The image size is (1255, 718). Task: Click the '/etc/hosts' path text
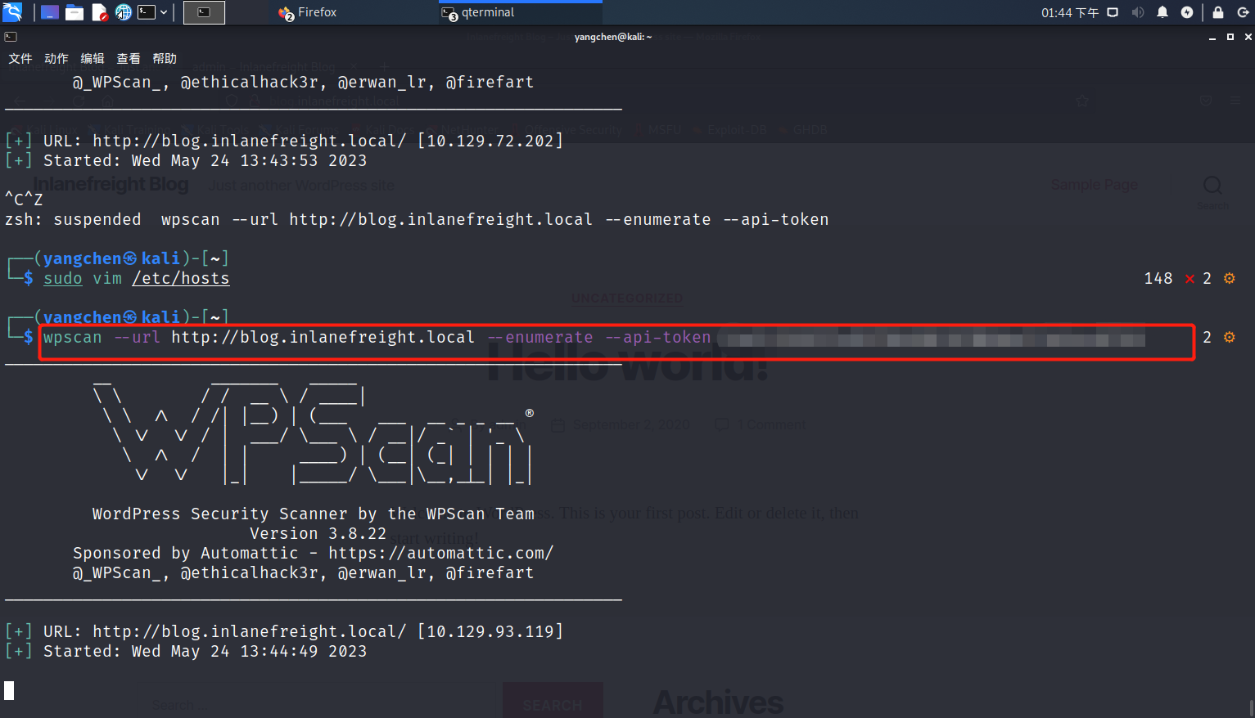point(181,278)
